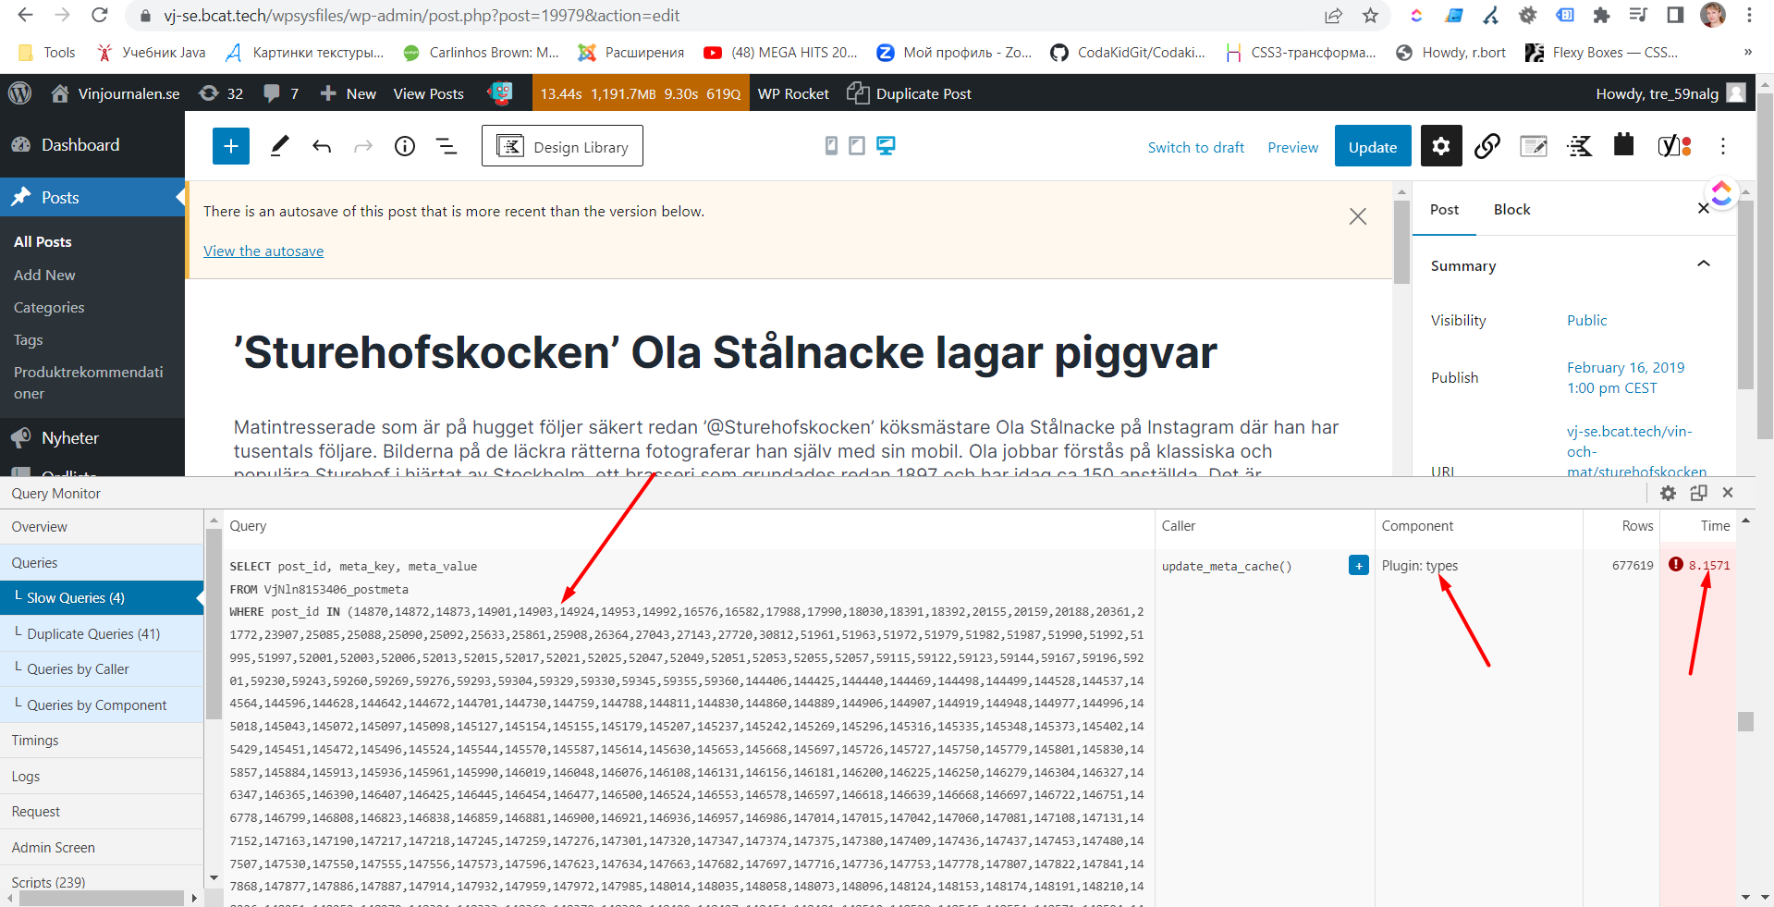
Task: Select Duplicate Queries (41) in Query Monitor
Action: (93, 633)
